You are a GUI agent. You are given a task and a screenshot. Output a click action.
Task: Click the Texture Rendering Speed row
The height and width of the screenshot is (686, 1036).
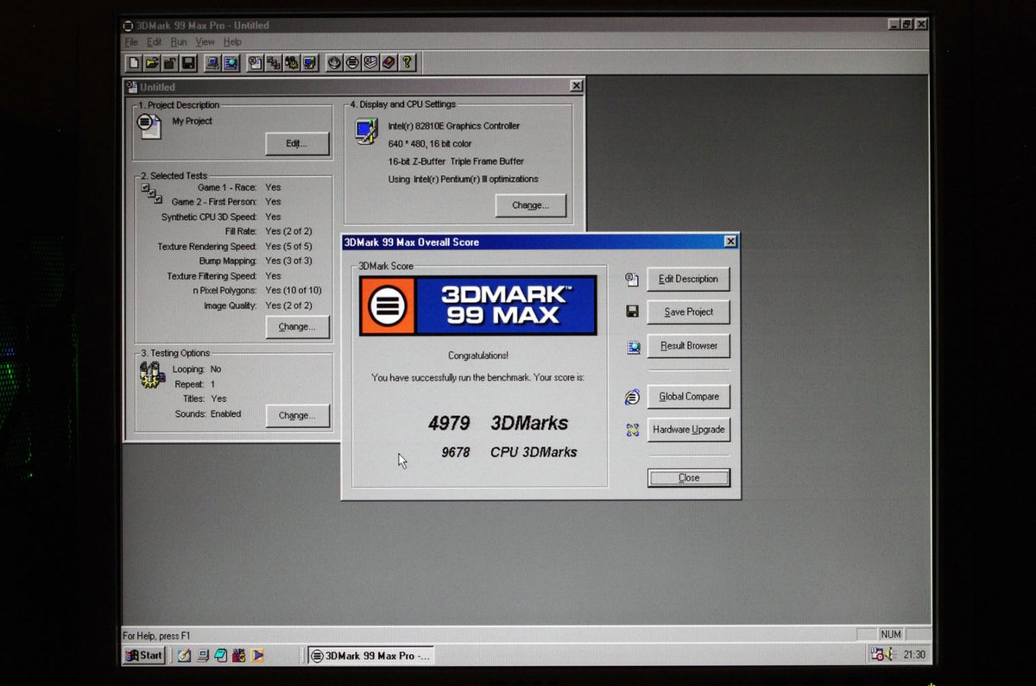(235, 246)
